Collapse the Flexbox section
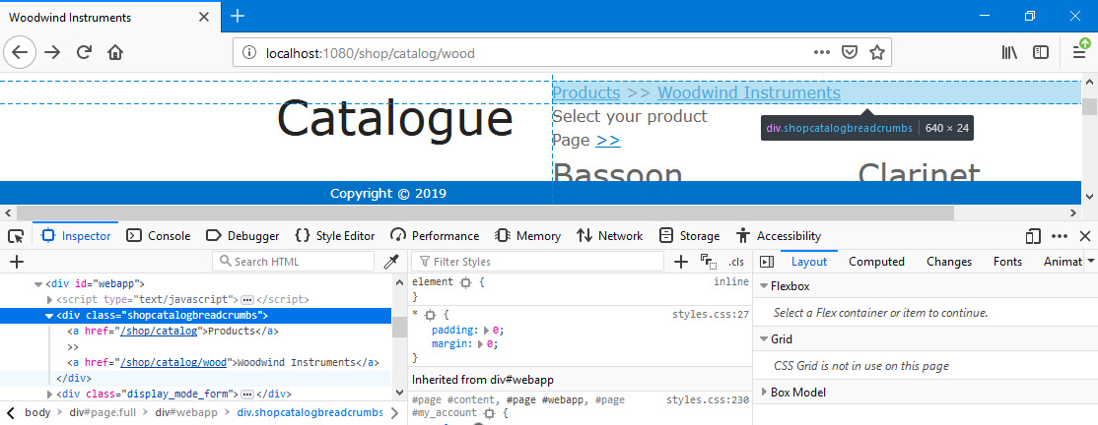The width and height of the screenshot is (1098, 425). click(x=764, y=286)
